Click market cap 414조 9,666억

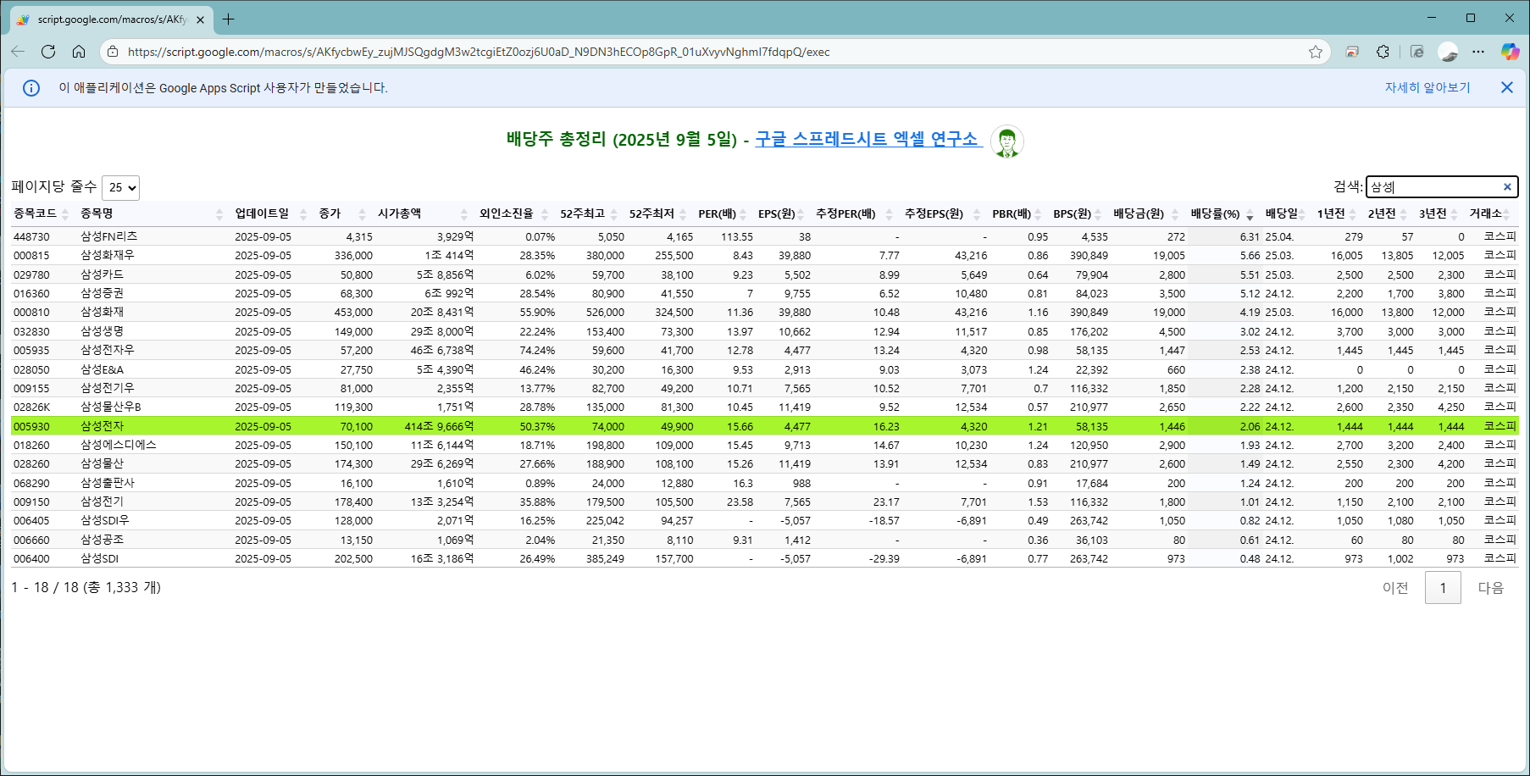click(439, 426)
